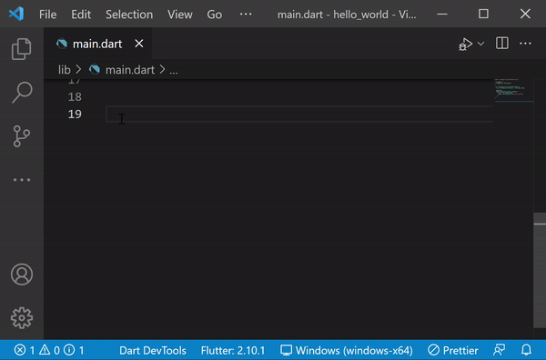The width and height of the screenshot is (546, 360).
Task: Maximize the VS Code window
Action: tap(483, 14)
